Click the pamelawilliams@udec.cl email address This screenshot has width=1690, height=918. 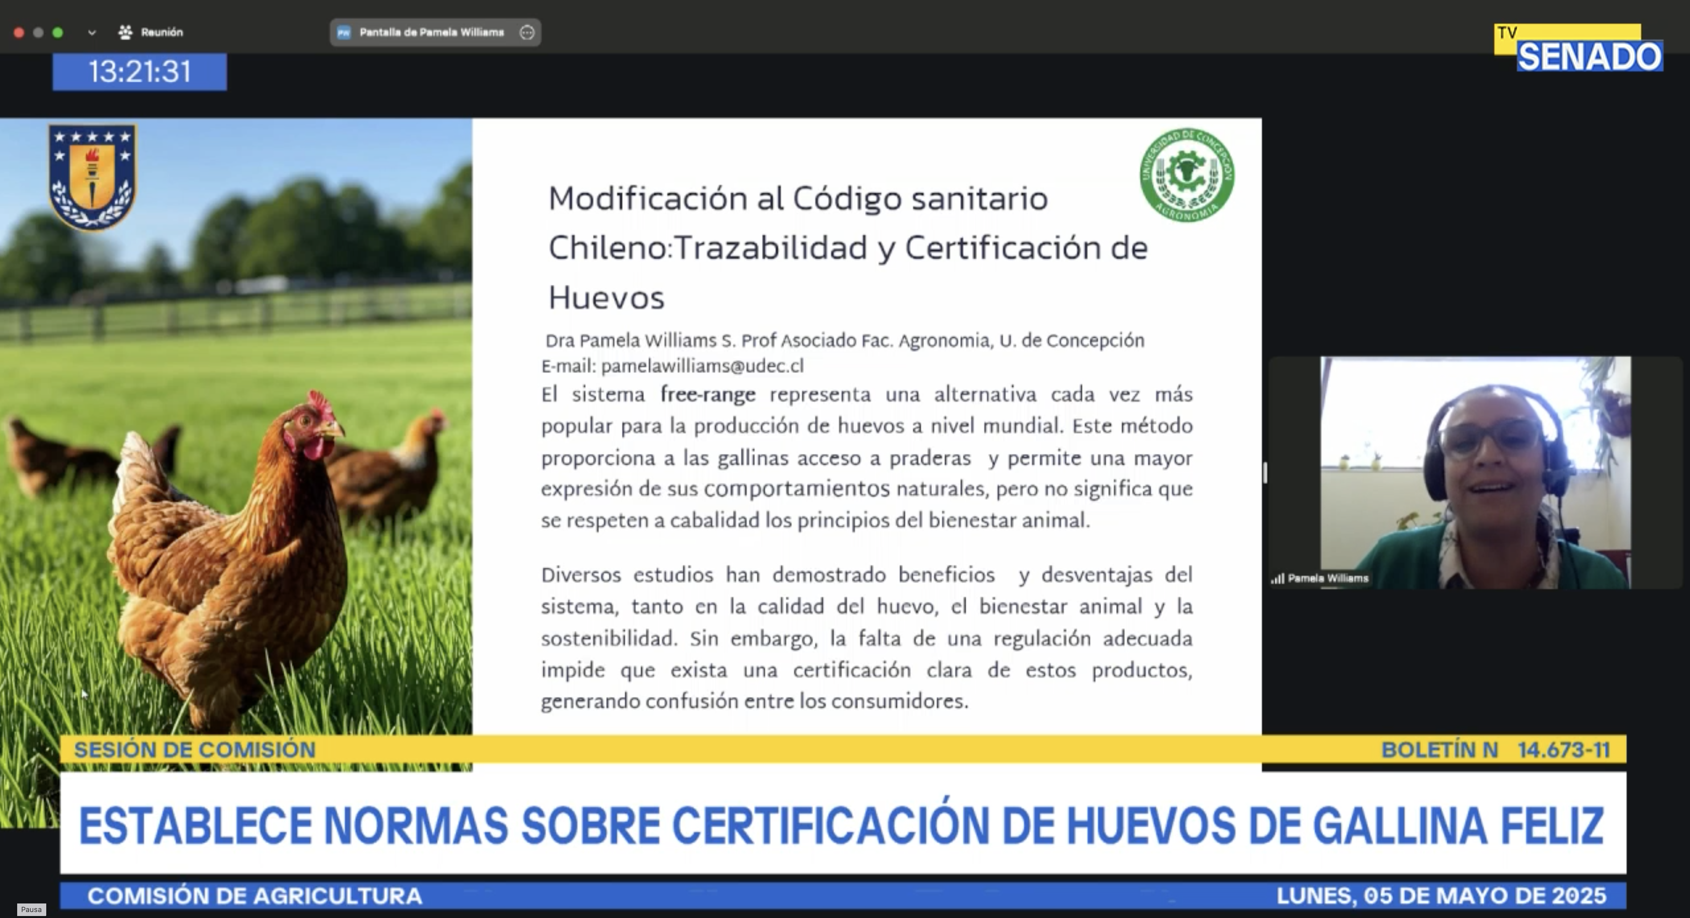pyautogui.click(x=702, y=366)
